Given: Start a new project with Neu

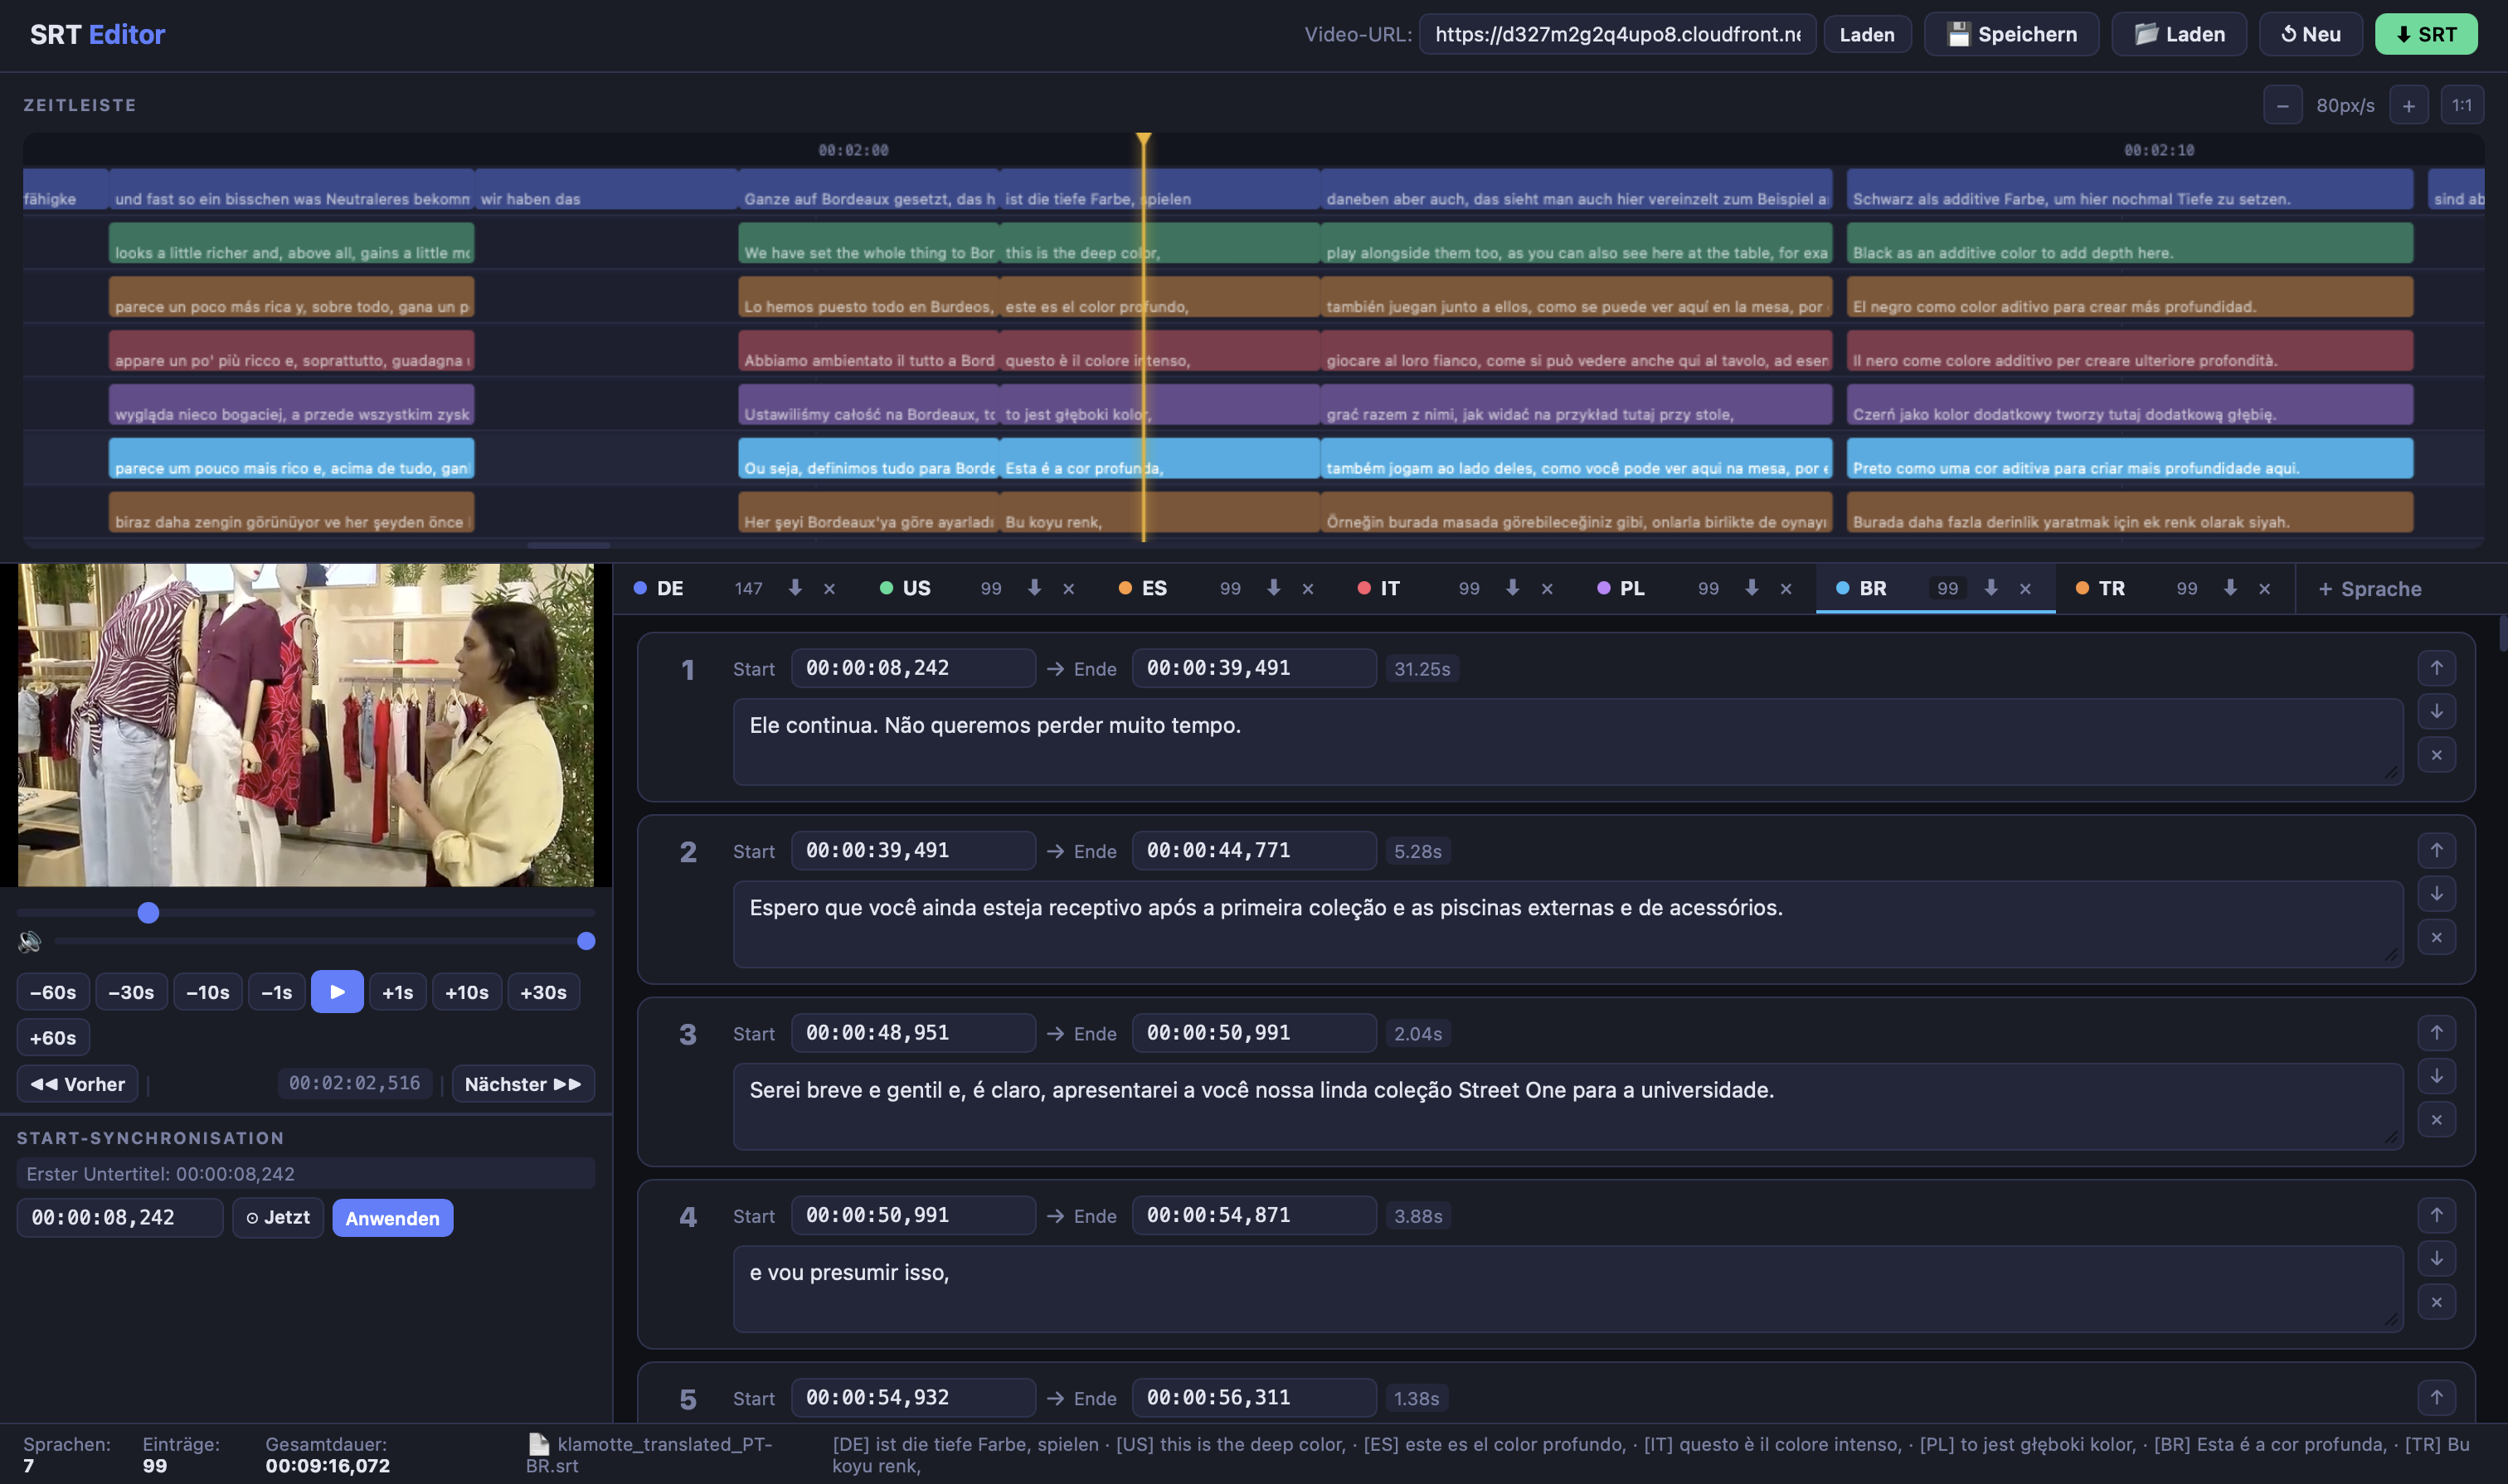Looking at the screenshot, I should (2310, 34).
